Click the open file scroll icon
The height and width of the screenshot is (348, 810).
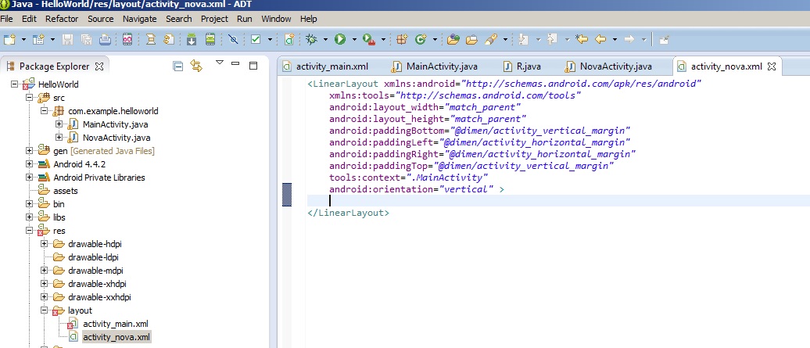click(x=150, y=39)
